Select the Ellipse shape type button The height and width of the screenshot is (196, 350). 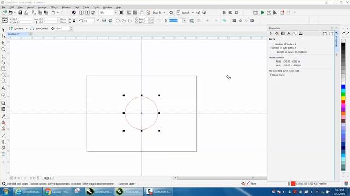click(x=118, y=21)
